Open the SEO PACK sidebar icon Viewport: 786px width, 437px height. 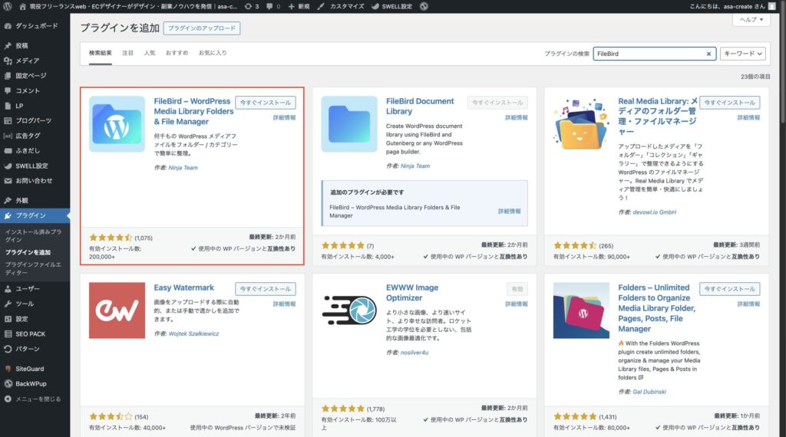[x=8, y=333]
